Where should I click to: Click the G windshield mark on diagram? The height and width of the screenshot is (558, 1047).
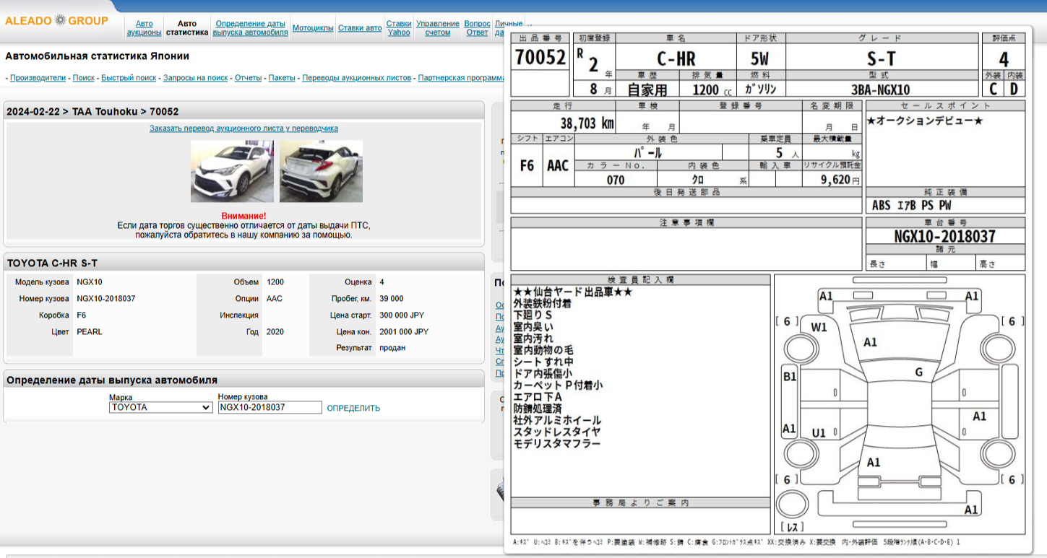tap(918, 372)
